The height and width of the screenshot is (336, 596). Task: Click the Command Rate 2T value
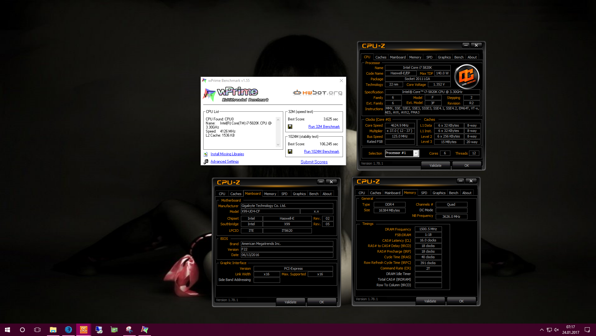(428, 268)
